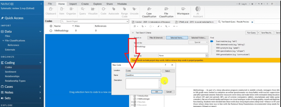Click the undo arrow icon
Viewport: 281px width, 107px height.
pyautogui.click(x=259, y=4)
